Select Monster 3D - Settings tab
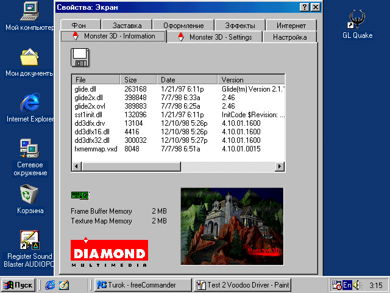Image resolution: width=390 pixels, height=293 pixels. pos(215,37)
